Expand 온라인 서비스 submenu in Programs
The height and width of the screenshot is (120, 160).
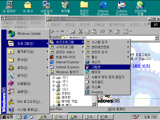66,52
